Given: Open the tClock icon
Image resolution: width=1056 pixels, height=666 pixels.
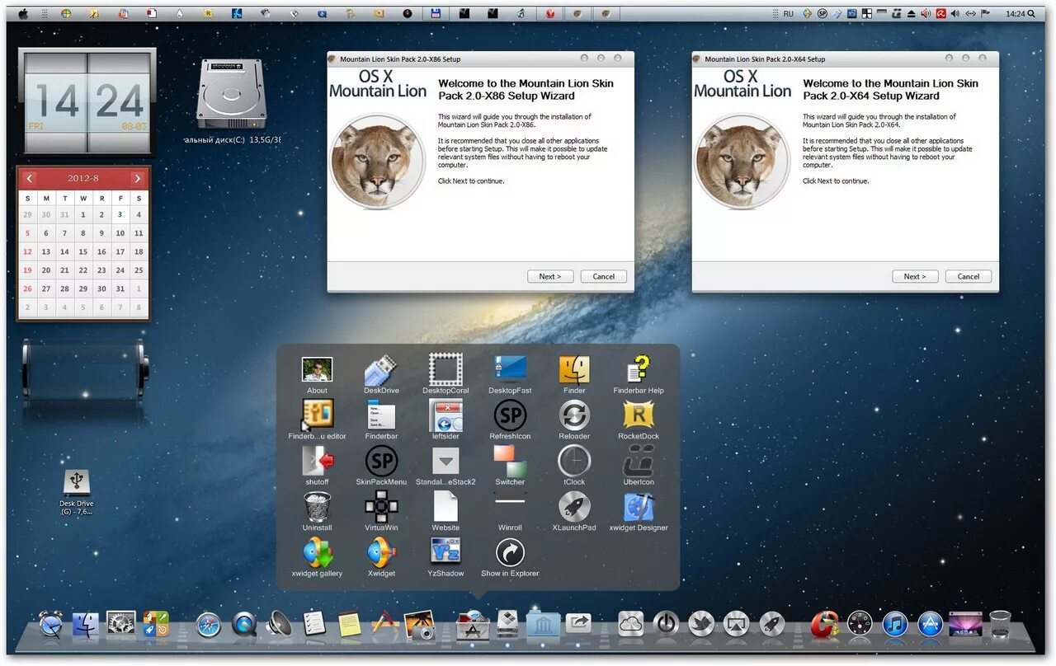Looking at the screenshot, I should 574,461.
